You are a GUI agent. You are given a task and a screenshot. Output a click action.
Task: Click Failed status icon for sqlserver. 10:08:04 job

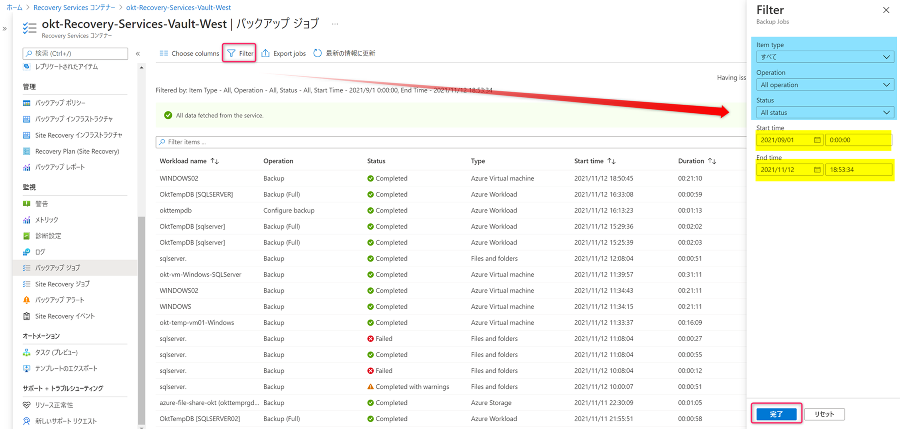pyautogui.click(x=371, y=371)
